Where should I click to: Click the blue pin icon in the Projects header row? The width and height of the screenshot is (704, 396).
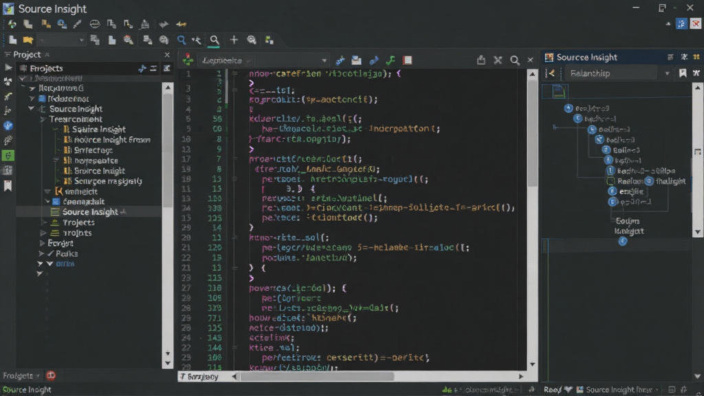coord(142,68)
